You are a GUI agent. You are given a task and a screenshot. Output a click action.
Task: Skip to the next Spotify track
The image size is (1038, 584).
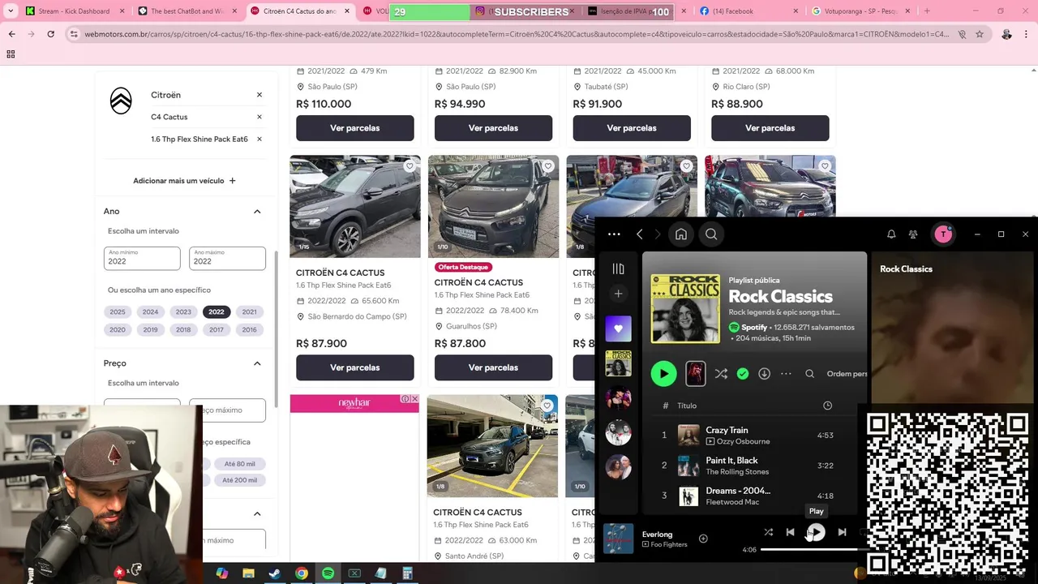coord(842,532)
